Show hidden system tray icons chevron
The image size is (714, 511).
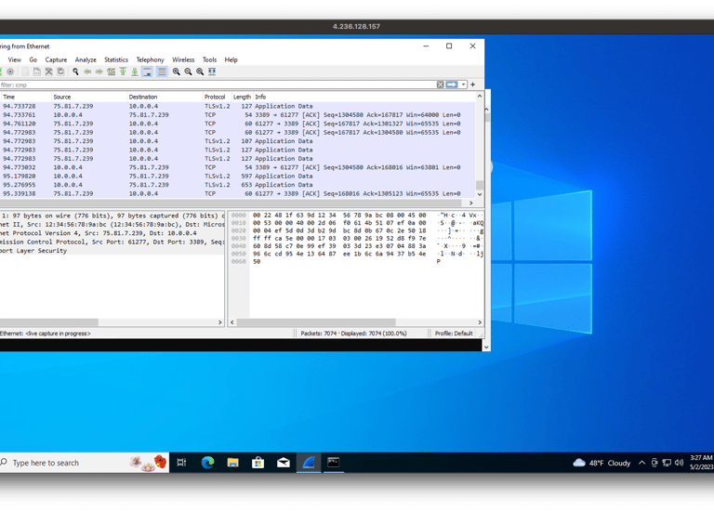[643, 463]
